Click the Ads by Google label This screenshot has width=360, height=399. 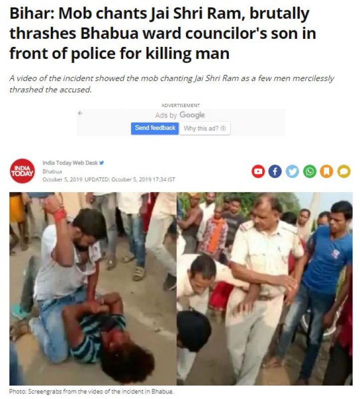click(x=180, y=115)
